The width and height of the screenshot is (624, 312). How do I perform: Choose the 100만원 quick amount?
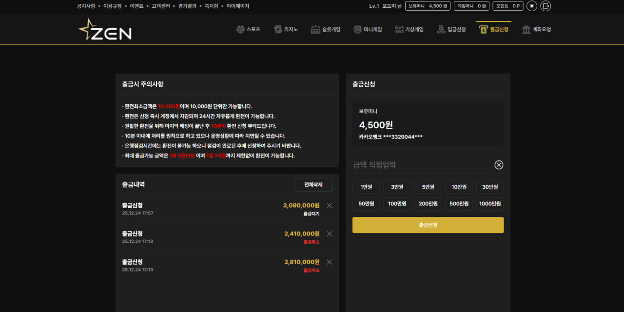click(397, 203)
